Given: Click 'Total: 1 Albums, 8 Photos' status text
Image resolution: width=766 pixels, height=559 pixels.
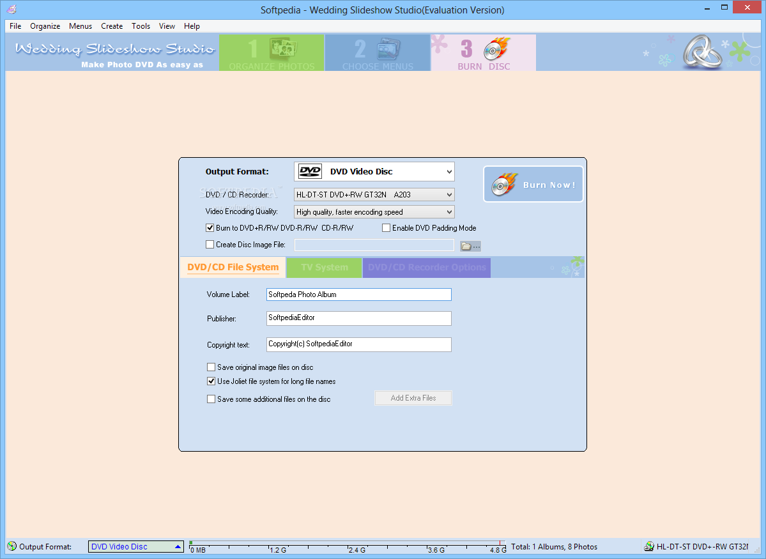Looking at the screenshot, I should coord(554,546).
